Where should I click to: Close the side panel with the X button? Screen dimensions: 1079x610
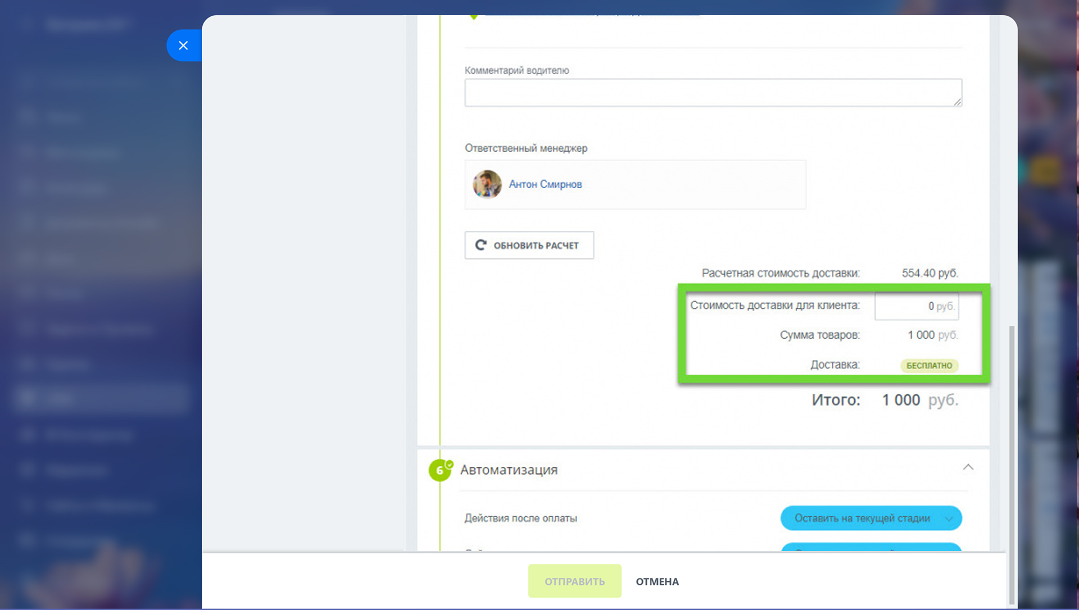pos(183,45)
